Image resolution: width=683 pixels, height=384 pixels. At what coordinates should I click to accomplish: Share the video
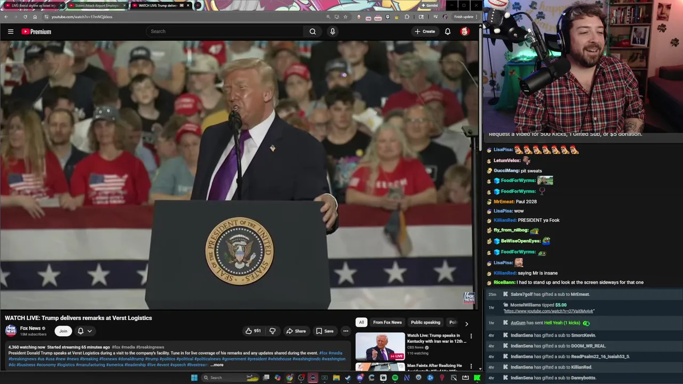click(296, 331)
